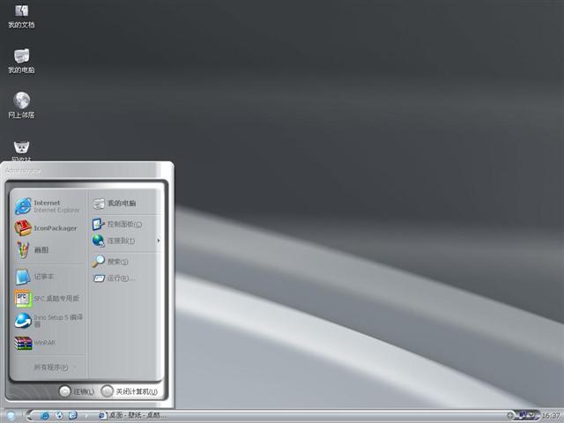Click the system tray icons group

(x=527, y=415)
